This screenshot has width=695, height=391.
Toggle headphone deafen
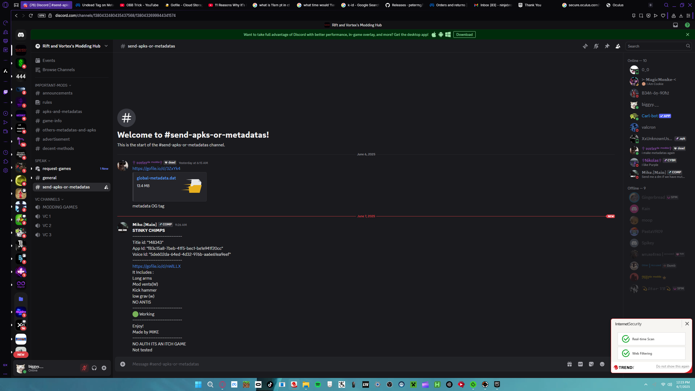[x=94, y=368]
